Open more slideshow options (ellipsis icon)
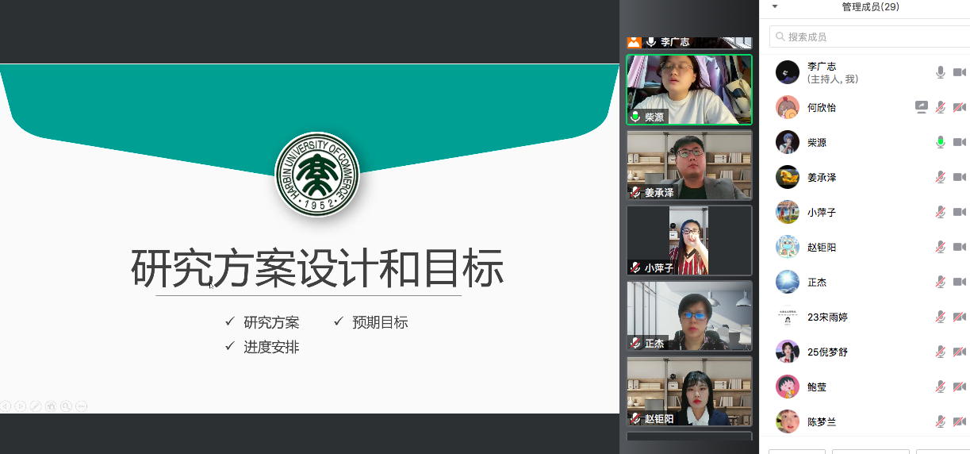The height and width of the screenshot is (454, 970). click(81, 406)
